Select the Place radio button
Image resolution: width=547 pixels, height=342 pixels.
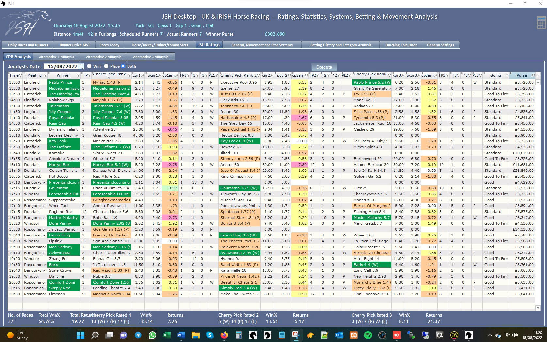click(x=106, y=66)
